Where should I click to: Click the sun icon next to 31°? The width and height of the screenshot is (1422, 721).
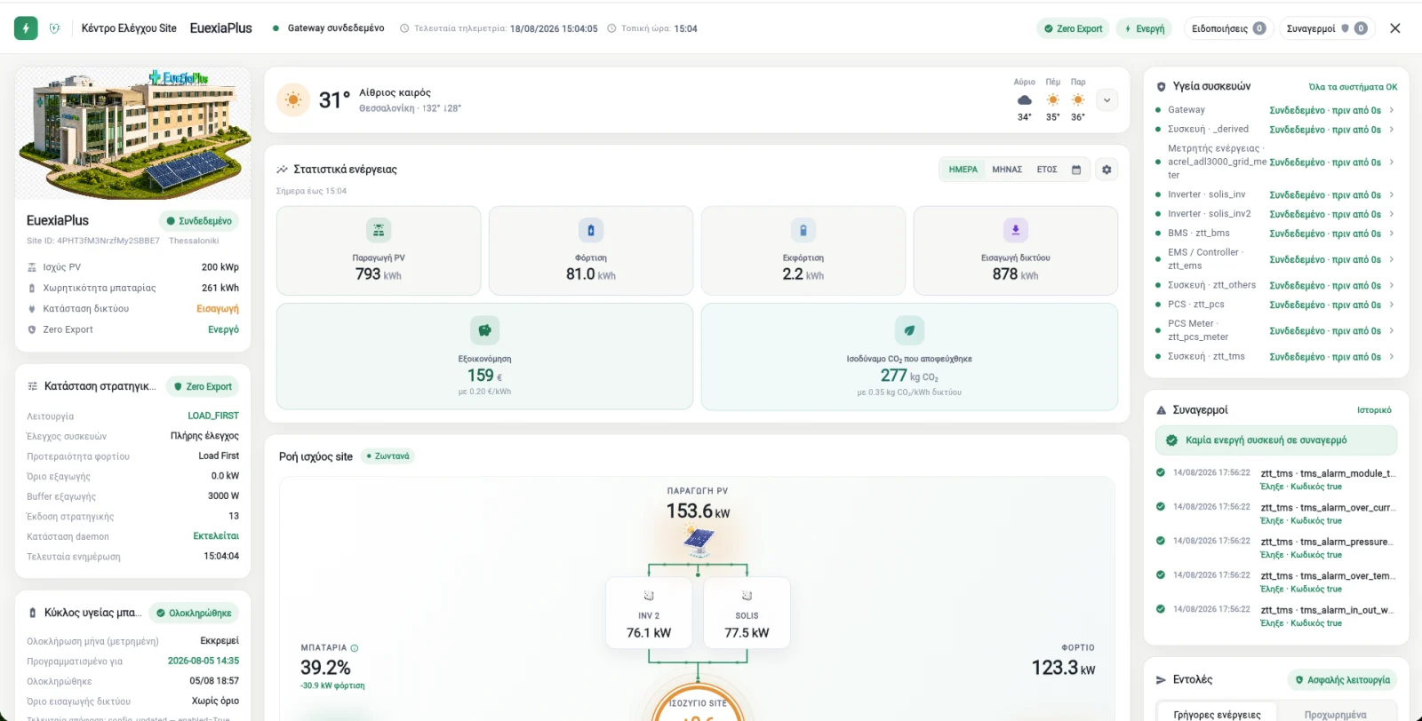[x=293, y=99]
